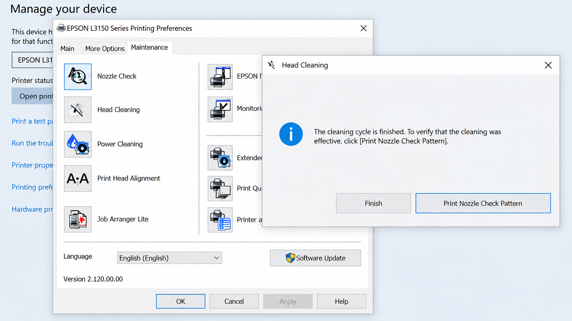Open the Nozzle Check icon
Viewport: 572px width, 321px height.
coord(78,76)
